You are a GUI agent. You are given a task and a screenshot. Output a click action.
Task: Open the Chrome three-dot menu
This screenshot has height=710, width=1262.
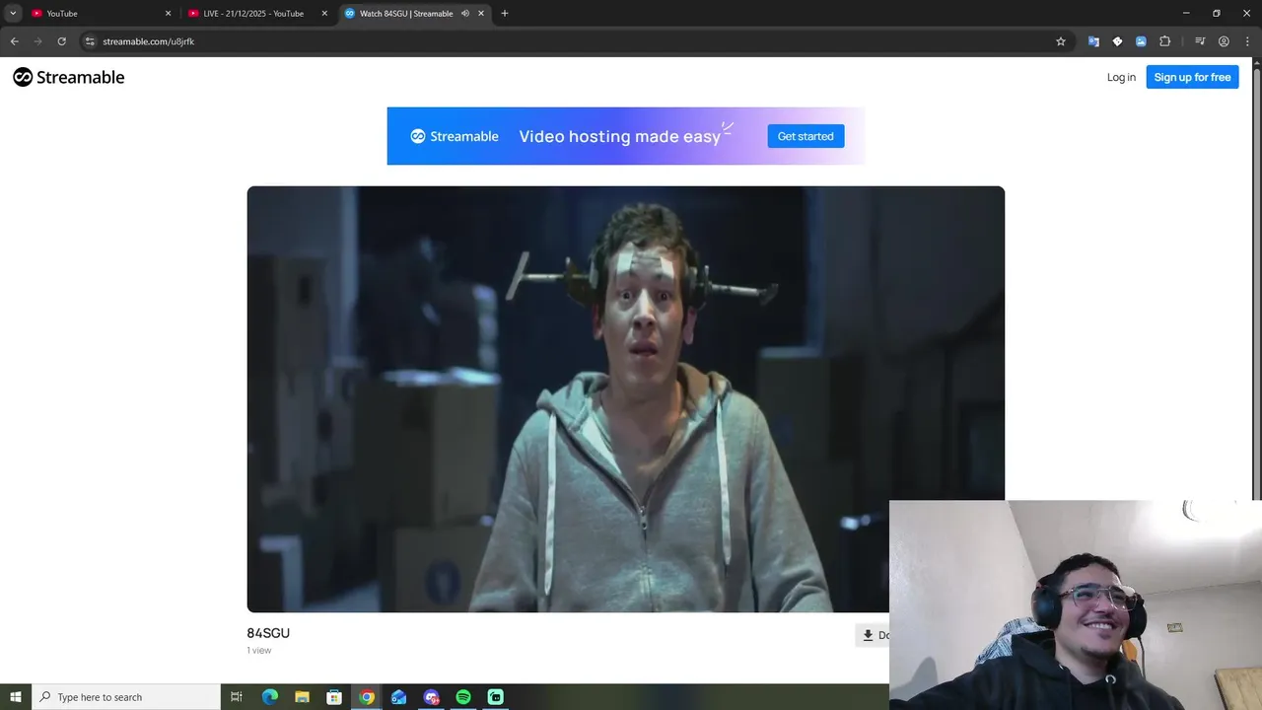pos(1247,41)
